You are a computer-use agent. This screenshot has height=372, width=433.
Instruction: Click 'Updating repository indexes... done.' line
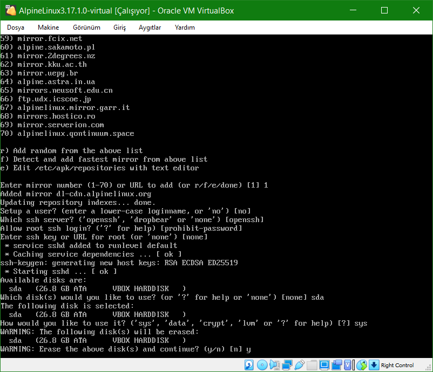[x=78, y=202]
